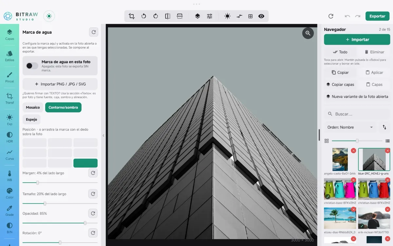
Task: Click the Exportar button
Action: [377, 16]
